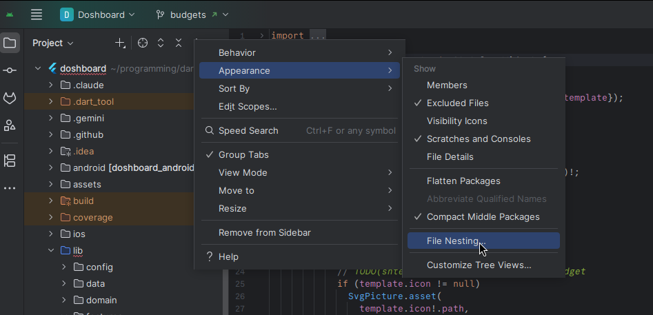Open the Sort By submenu

(234, 88)
